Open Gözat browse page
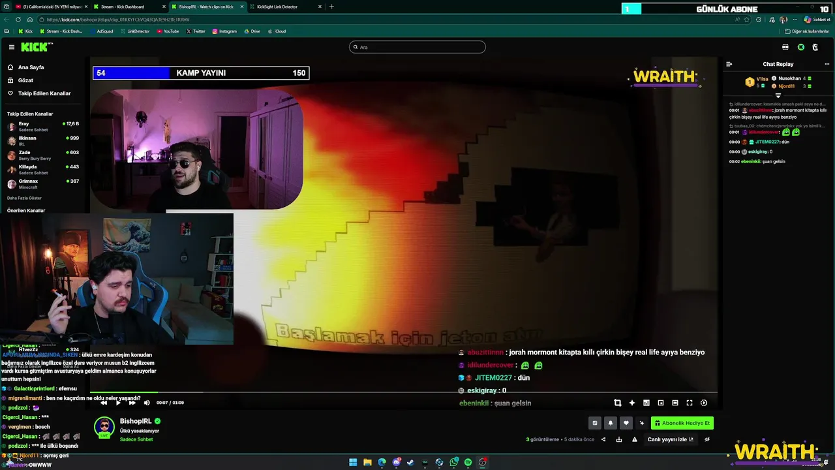The image size is (835, 470). (25, 80)
